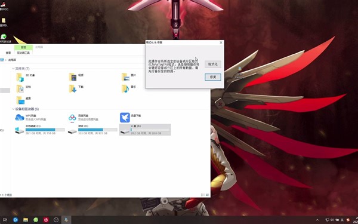Screen dimensions: 358x224
Task: Switch to the 管理 ribbon tab
Action: pyautogui.click(x=23, y=47)
